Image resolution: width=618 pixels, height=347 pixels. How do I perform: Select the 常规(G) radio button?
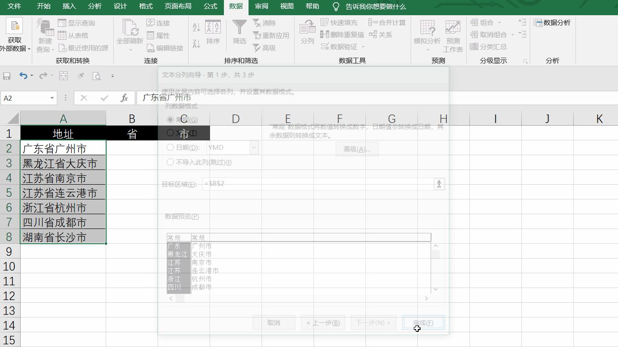pyautogui.click(x=170, y=119)
